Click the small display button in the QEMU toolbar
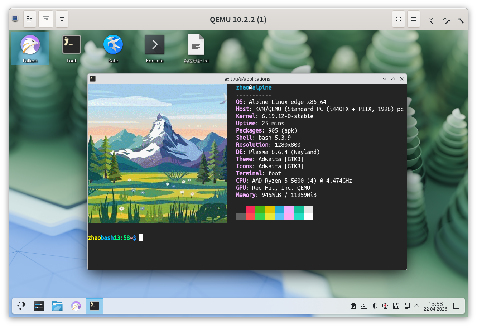This screenshot has width=477, height=327. click(62, 19)
